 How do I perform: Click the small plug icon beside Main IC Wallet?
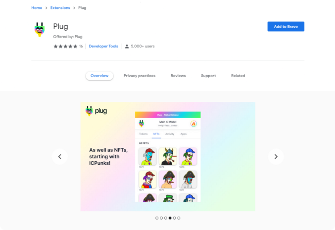(x=141, y=124)
